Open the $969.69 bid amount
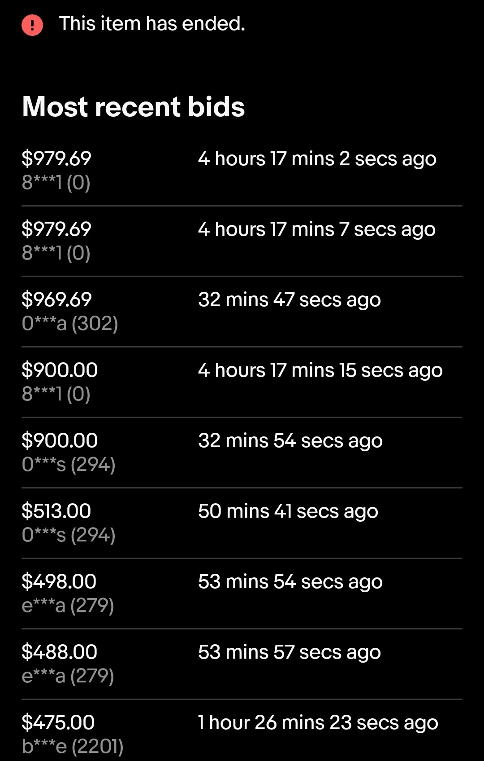Image resolution: width=484 pixels, height=761 pixels. 57,299
